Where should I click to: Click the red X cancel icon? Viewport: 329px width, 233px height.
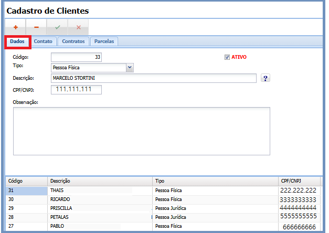tap(78, 27)
